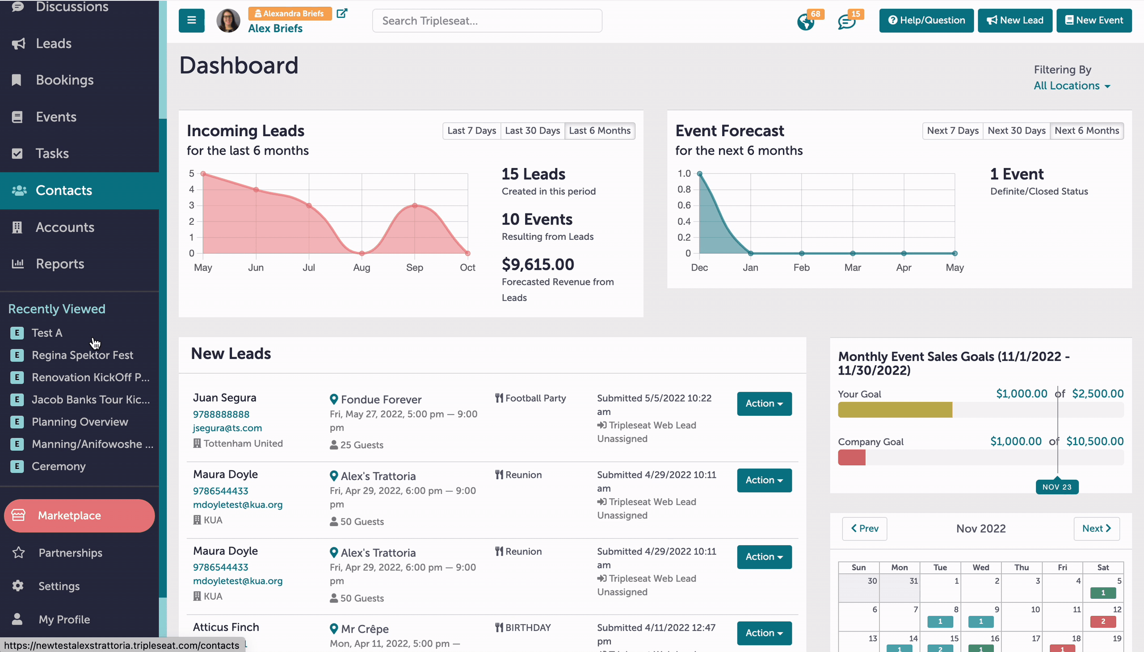Switch Event Forecast to Next 30 Days
This screenshot has width=1144, height=652.
1016,131
